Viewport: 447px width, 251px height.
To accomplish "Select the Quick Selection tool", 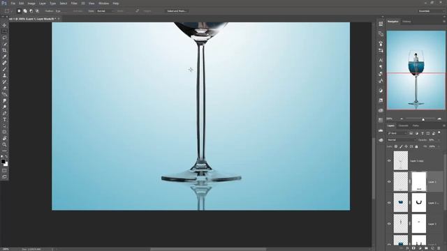I will [x=4, y=44].
